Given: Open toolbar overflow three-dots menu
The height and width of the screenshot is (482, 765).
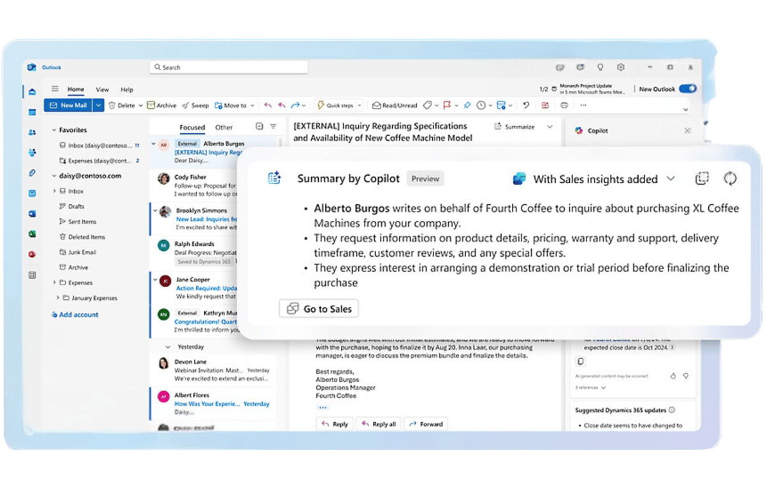Looking at the screenshot, I should point(583,105).
